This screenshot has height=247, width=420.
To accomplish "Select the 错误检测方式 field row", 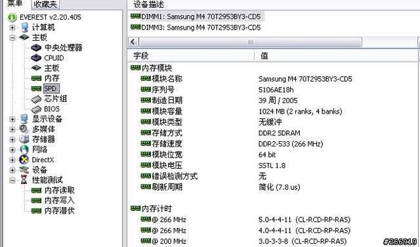I will pos(175,176).
